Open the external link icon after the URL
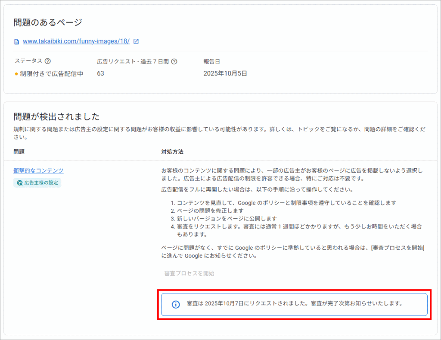 point(136,41)
